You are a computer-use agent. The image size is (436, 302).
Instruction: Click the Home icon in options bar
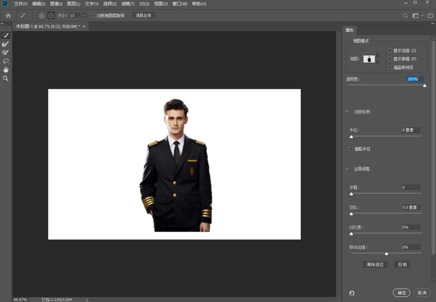tap(8, 15)
